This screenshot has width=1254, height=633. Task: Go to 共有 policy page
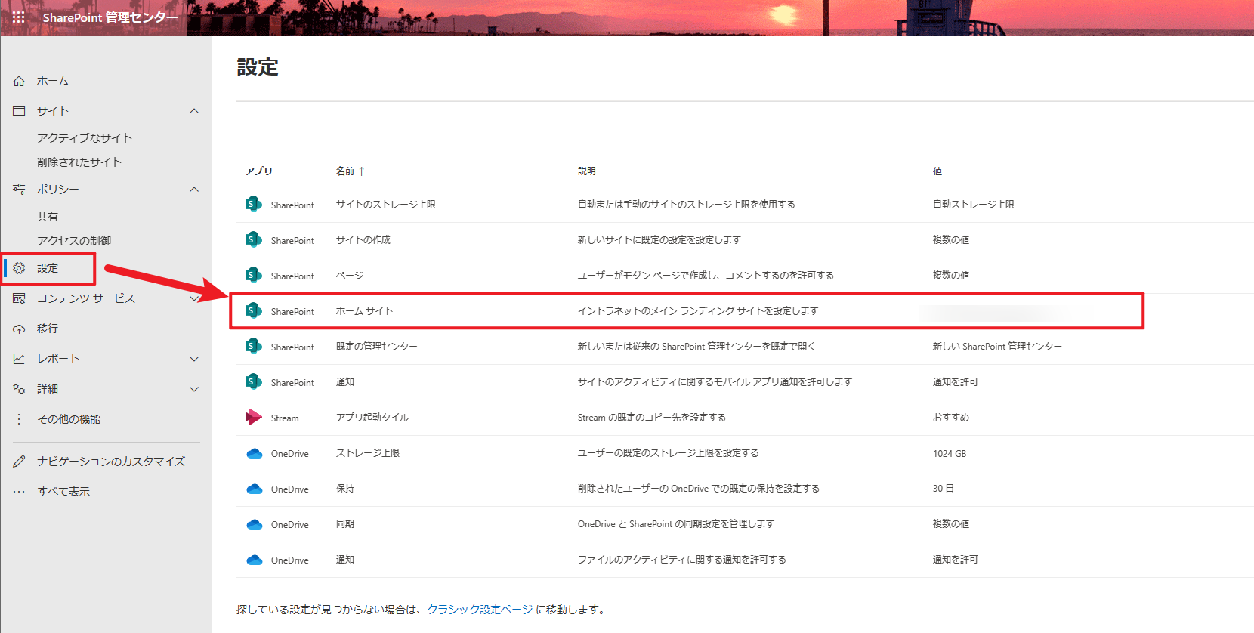point(48,217)
